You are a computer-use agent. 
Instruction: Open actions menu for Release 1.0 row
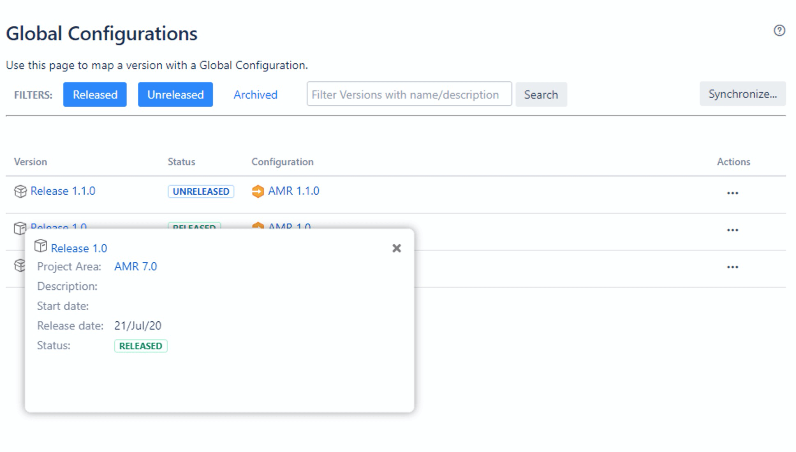click(732, 230)
